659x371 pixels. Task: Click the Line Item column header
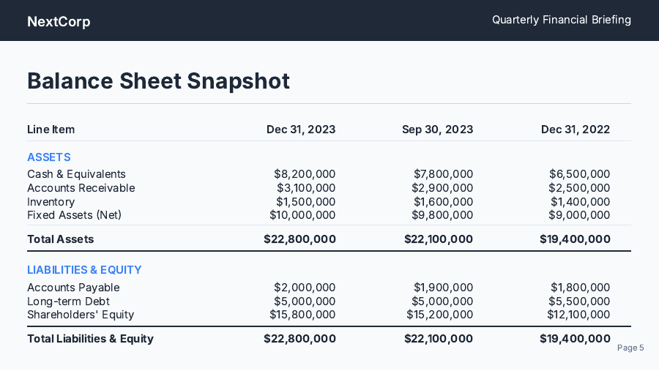[51, 130]
